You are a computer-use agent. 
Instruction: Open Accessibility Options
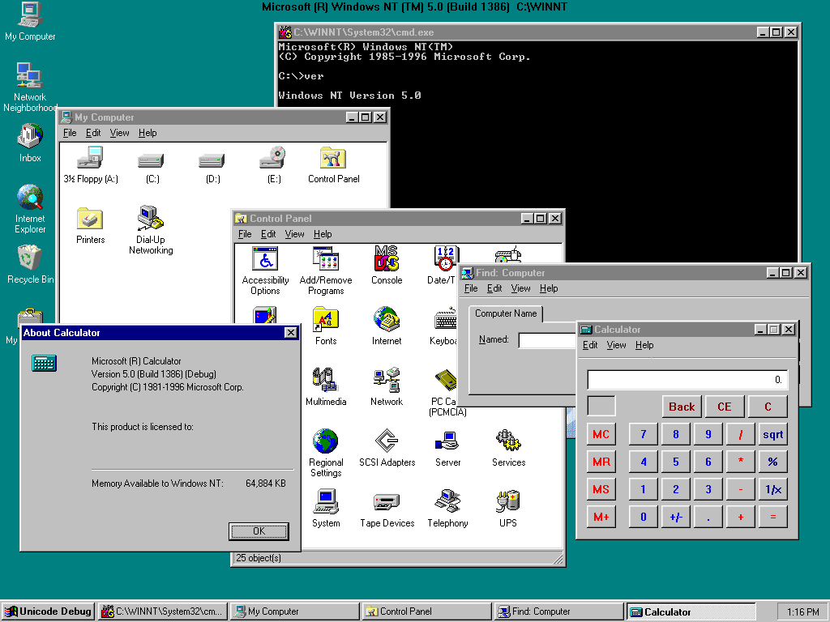pos(265,259)
